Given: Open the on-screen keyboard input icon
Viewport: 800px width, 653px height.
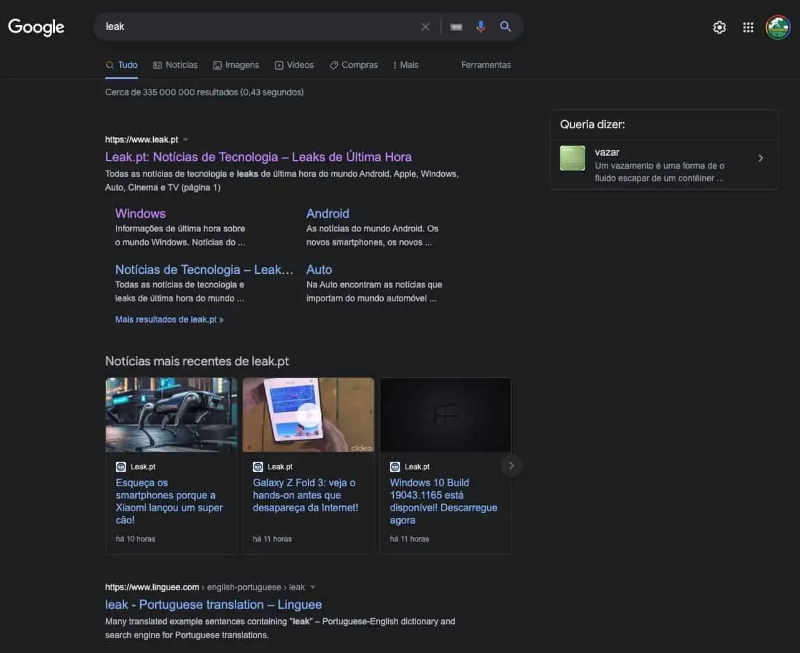Looking at the screenshot, I should (456, 27).
